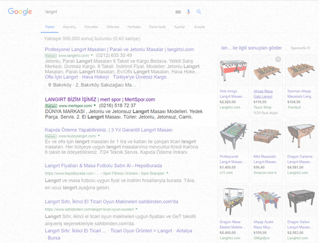Open Ahşap Masa Üstü Langırt product image
The height and width of the screenshot is (243, 319).
pos(267,72)
